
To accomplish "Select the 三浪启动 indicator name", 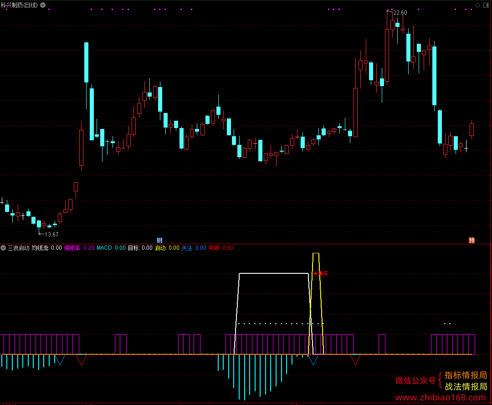I will pos(19,248).
